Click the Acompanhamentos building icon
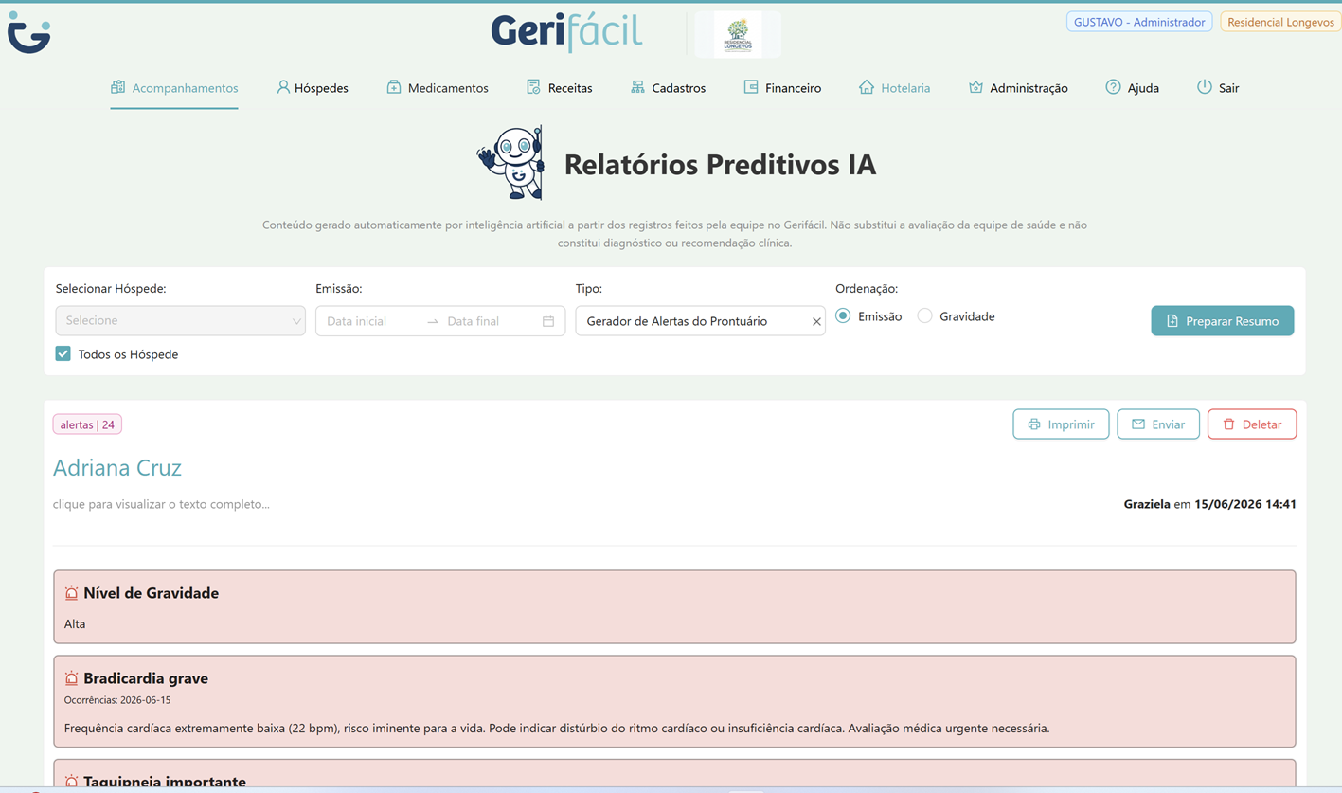 117,87
